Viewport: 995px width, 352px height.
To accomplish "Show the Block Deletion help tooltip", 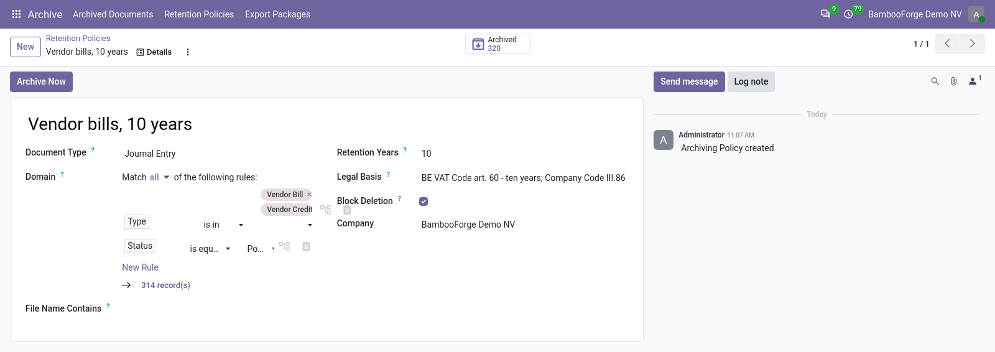I will pyautogui.click(x=399, y=198).
